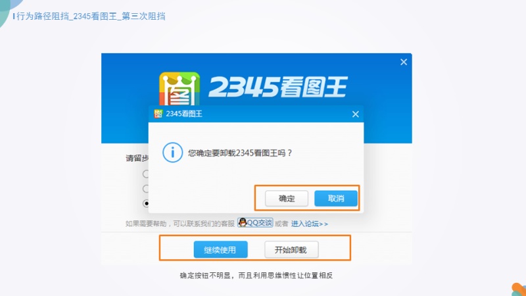Screen dimensions: 526x296
Task: Click the slide heading 行为路径阻挡 text
Action: [x=43, y=16]
